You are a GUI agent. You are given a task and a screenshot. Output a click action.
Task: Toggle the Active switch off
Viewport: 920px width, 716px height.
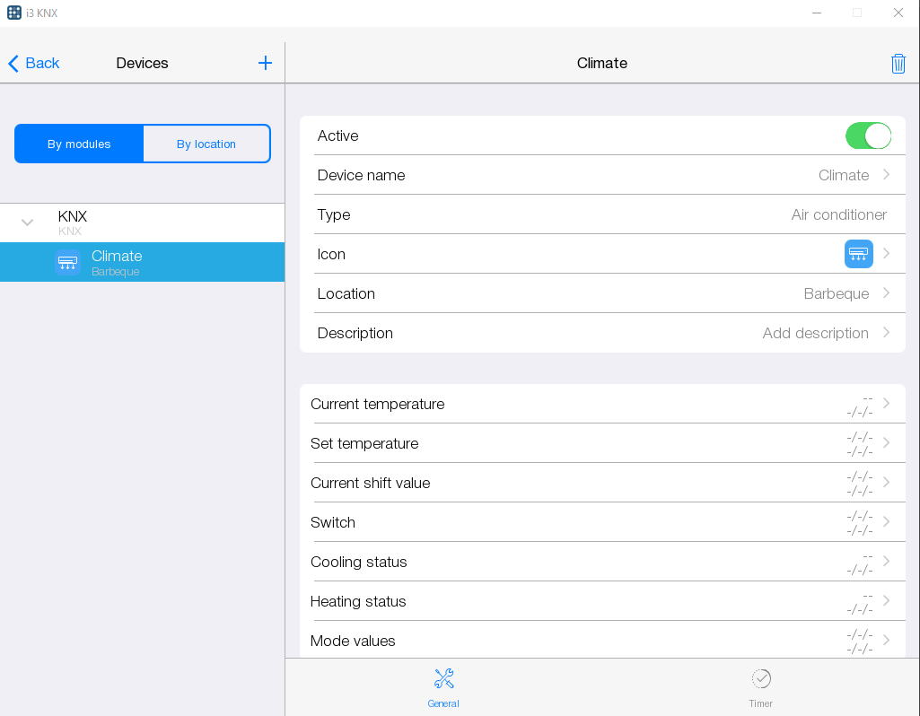[867, 135]
